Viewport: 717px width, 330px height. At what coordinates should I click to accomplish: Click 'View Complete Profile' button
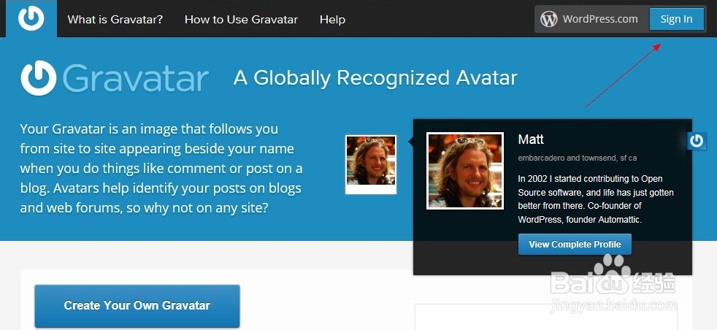575,245
